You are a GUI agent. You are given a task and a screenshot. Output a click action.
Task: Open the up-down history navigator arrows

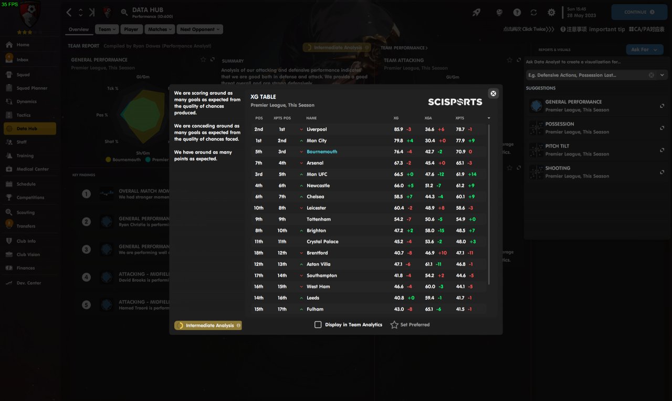(x=81, y=12)
